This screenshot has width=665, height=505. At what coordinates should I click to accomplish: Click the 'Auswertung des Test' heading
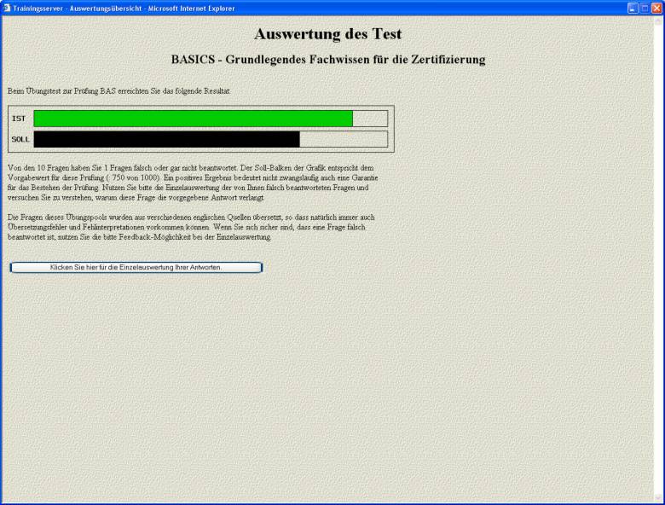327,34
